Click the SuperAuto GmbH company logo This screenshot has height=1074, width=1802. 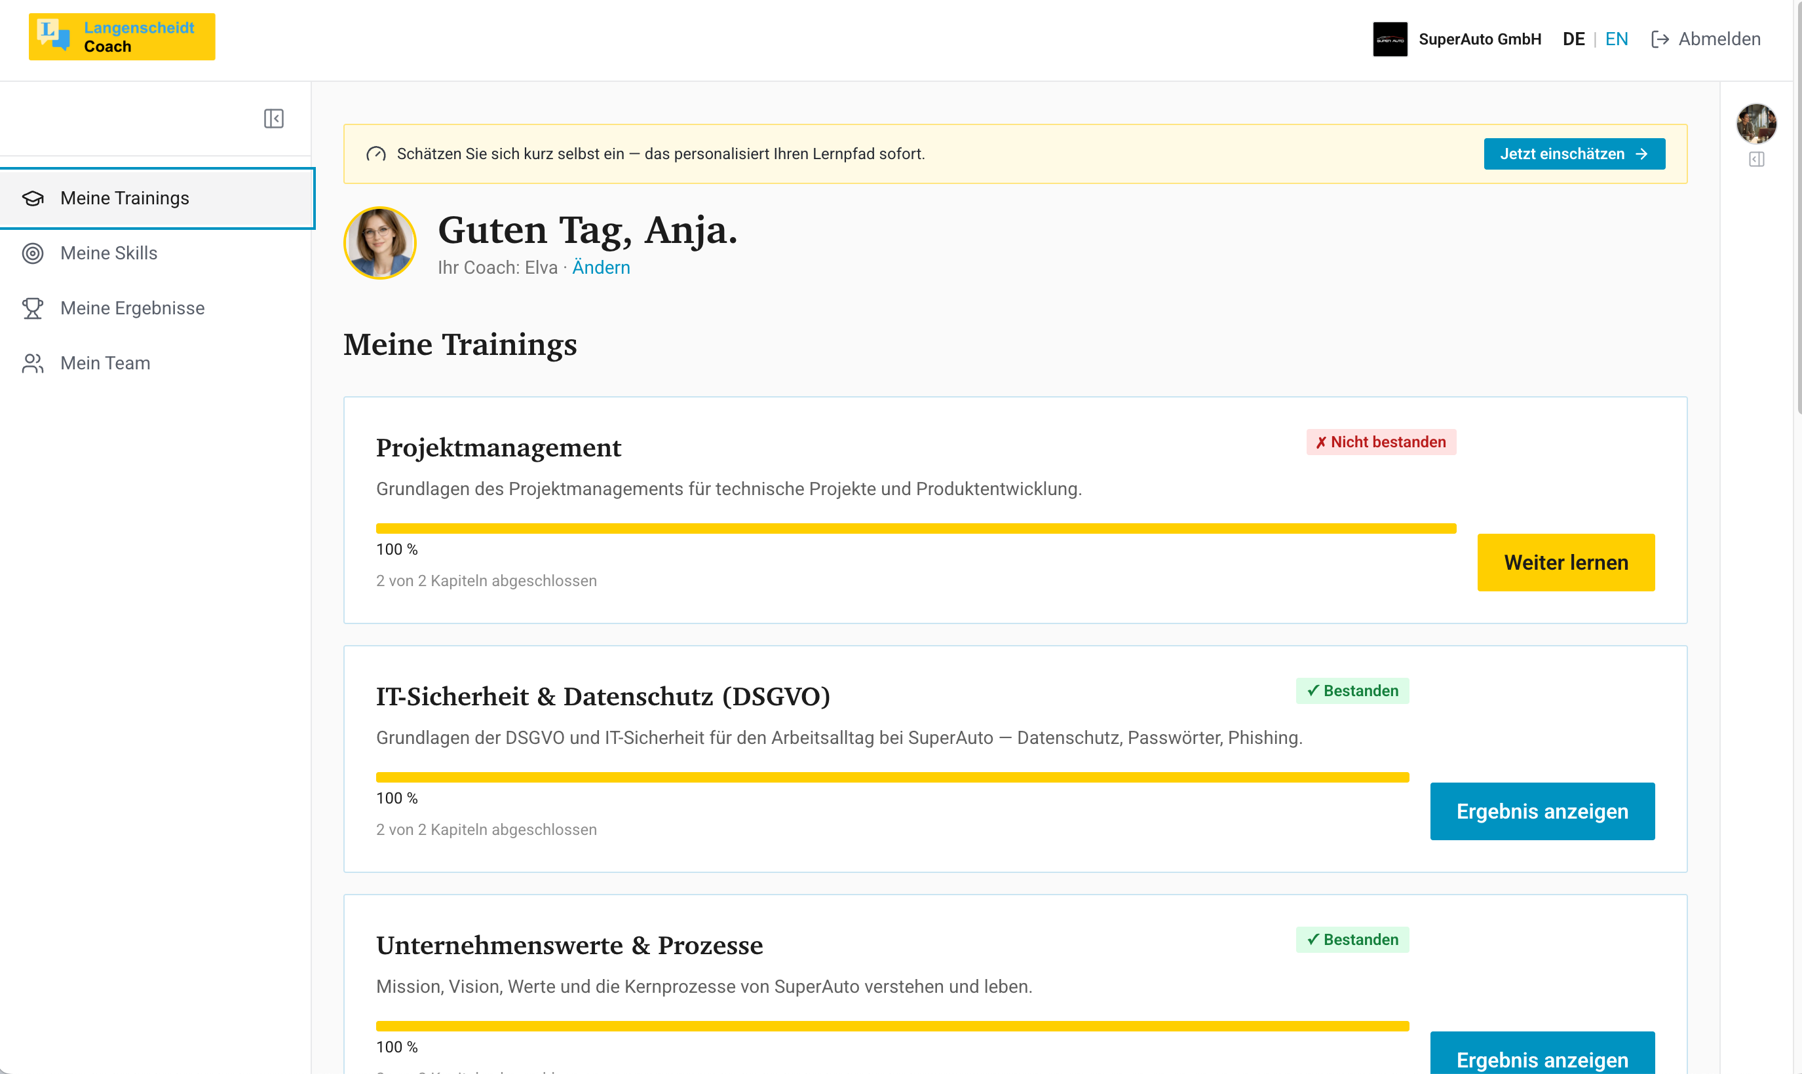pyautogui.click(x=1389, y=39)
